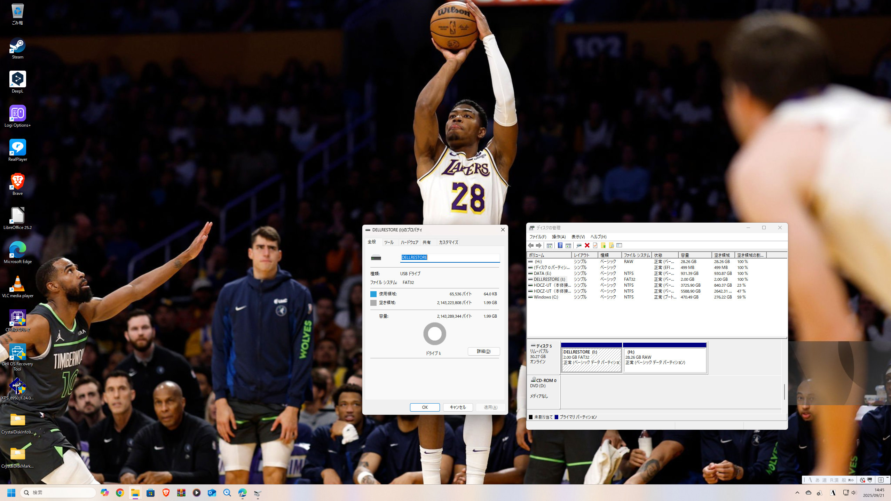Image resolution: width=891 pixels, height=501 pixels.
Task: Open the 操作(A) menu
Action: pyautogui.click(x=559, y=237)
